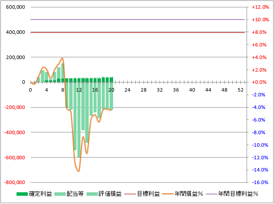Click the right axis label +8.0%

[x=259, y=32]
